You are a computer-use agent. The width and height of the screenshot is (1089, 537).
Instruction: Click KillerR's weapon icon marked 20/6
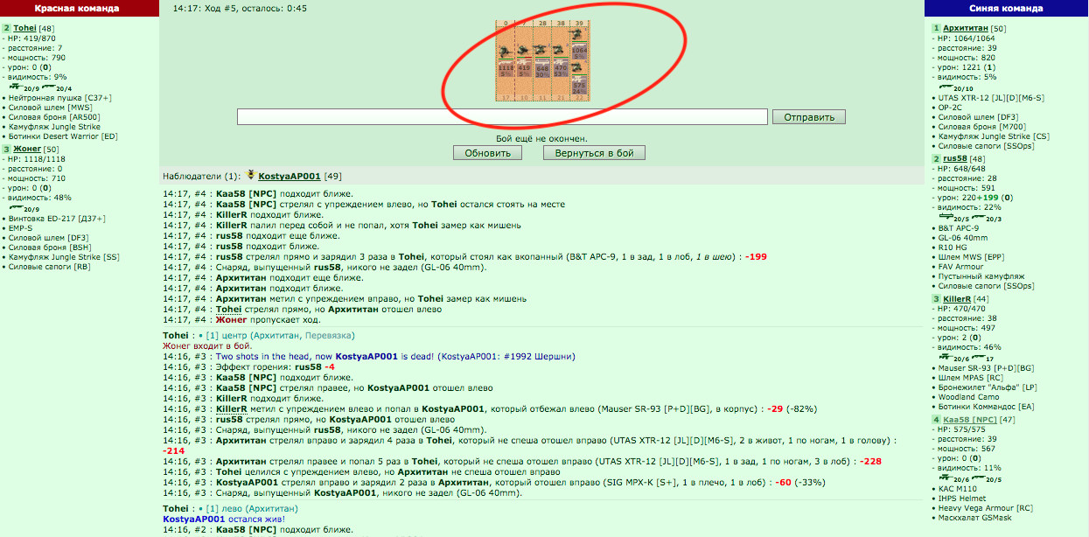click(x=946, y=357)
